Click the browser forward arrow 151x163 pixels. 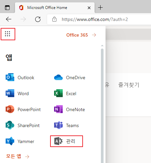coord(23,19)
